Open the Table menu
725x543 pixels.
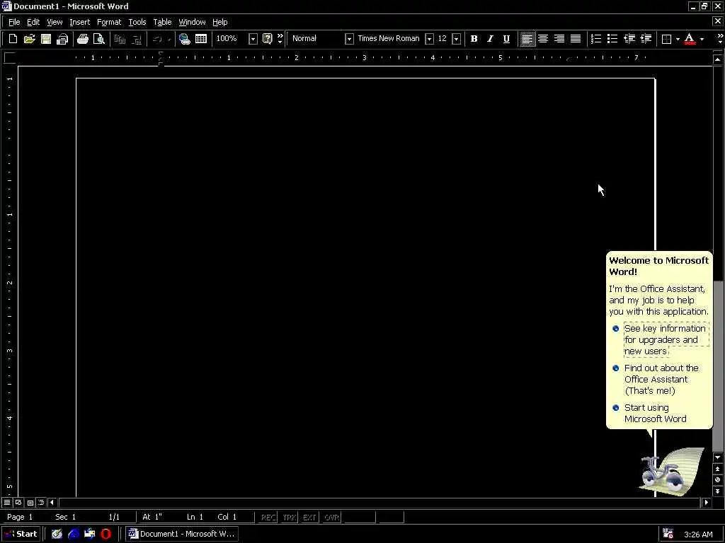pyautogui.click(x=162, y=22)
